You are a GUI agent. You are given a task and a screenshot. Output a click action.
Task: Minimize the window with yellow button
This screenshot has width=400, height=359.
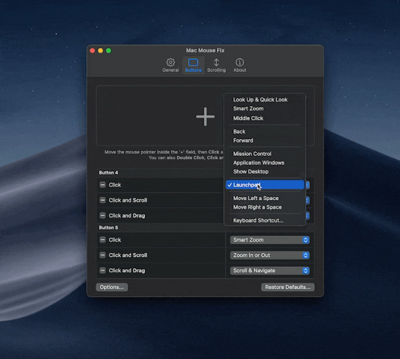[x=100, y=51]
